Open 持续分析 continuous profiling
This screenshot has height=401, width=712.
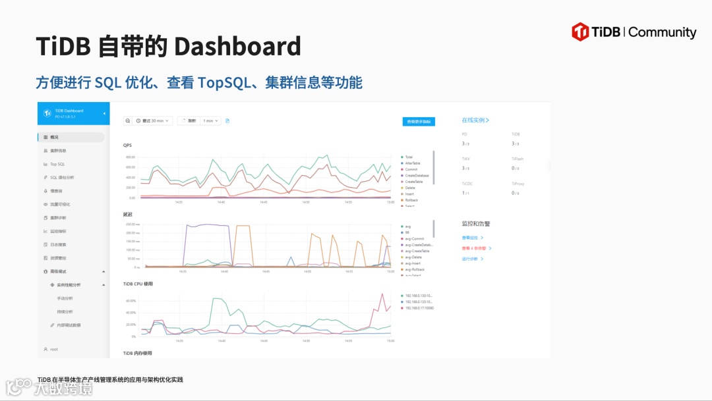click(65, 311)
